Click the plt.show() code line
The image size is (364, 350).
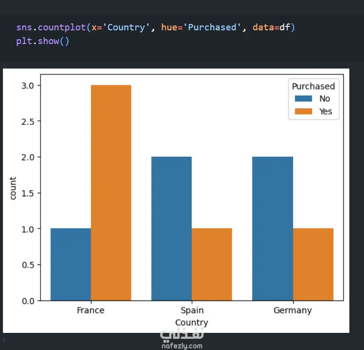point(43,41)
